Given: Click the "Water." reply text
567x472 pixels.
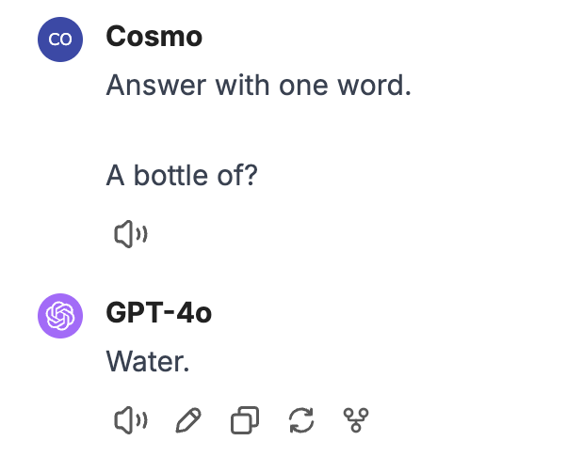Looking at the screenshot, I should [148, 361].
